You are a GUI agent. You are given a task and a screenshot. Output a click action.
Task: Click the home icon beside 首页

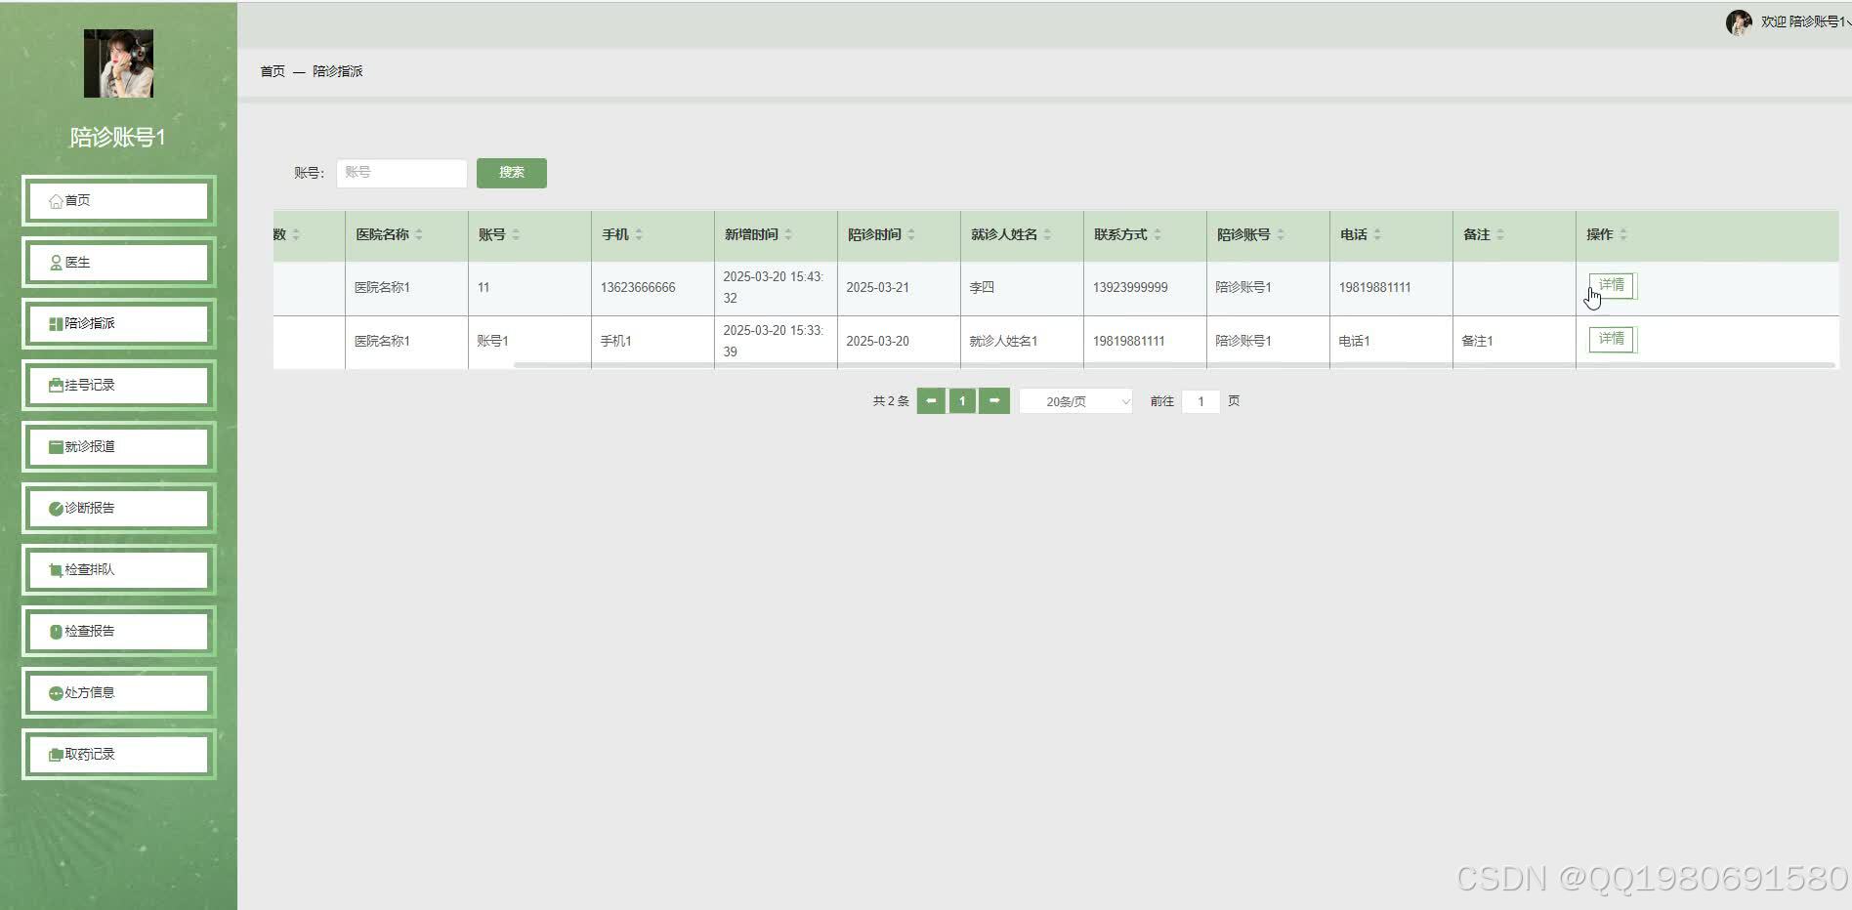point(56,201)
